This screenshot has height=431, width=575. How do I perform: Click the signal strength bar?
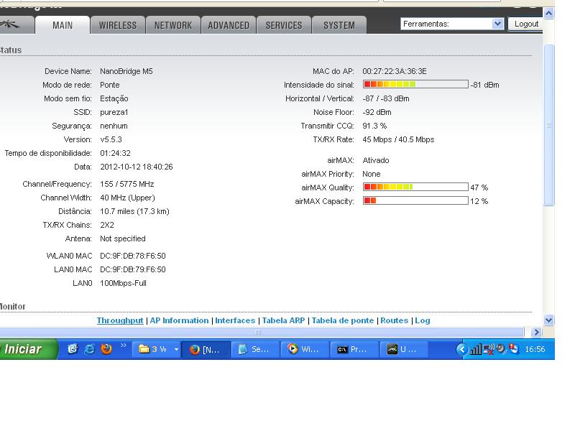pyautogui.click(x=415, y=84)
